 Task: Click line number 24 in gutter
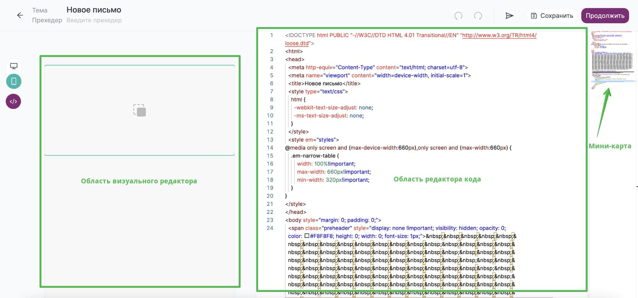[x=270, y=228]
